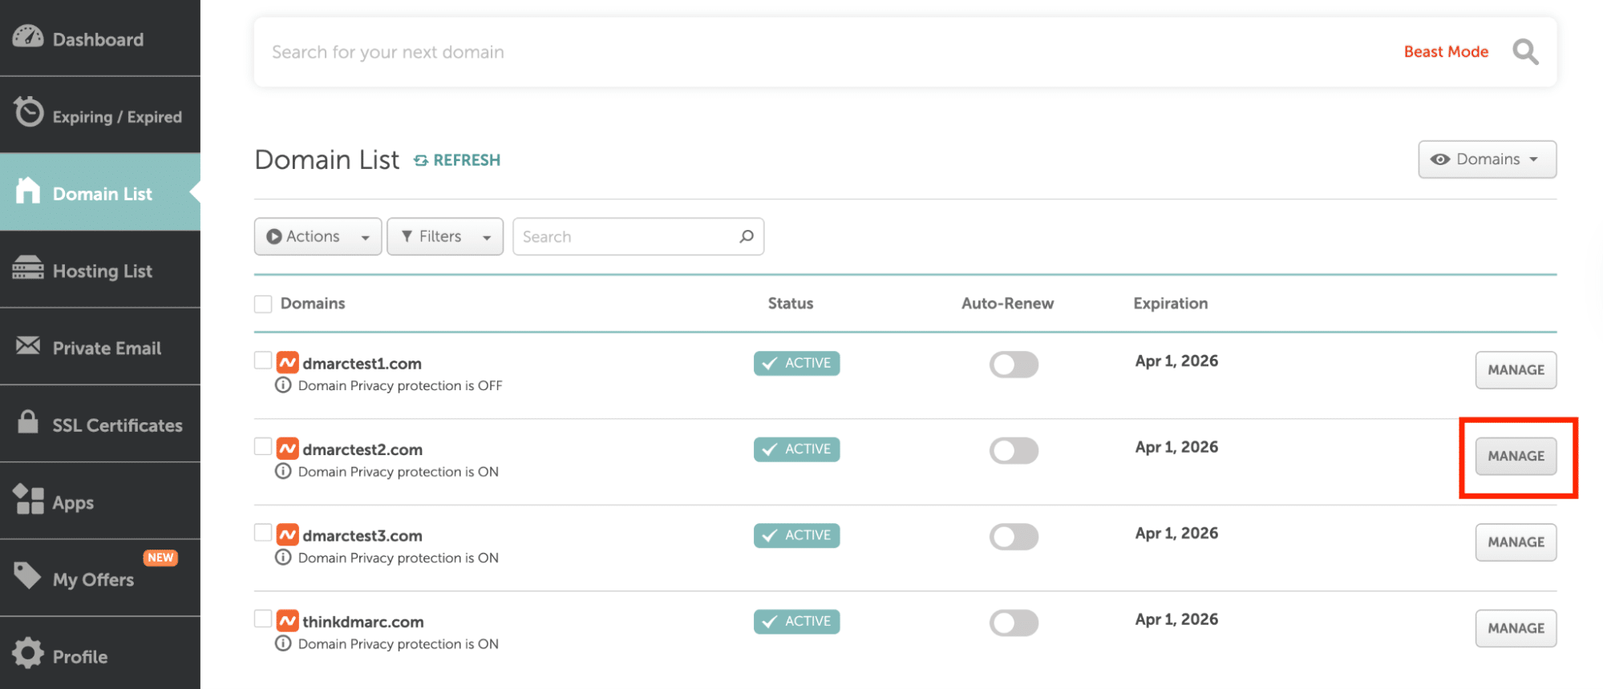The width and height of the screenshot is (1603, 689).
Task: Click Manage button for dmarctest2.com
Action: [1515, 456]
